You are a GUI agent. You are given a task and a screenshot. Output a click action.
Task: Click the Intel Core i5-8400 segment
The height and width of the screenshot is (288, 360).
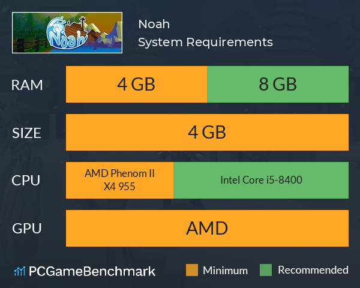point(261,180)
